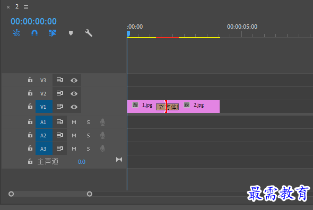Viewport: 313px width, 210px height.
Task: Select the 立方体 transition between clips
Action: (x=167, y=107)
